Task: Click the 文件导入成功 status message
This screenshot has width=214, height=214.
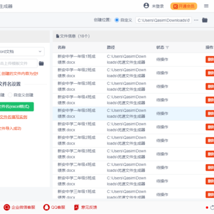Action: (x=11, y=128)
